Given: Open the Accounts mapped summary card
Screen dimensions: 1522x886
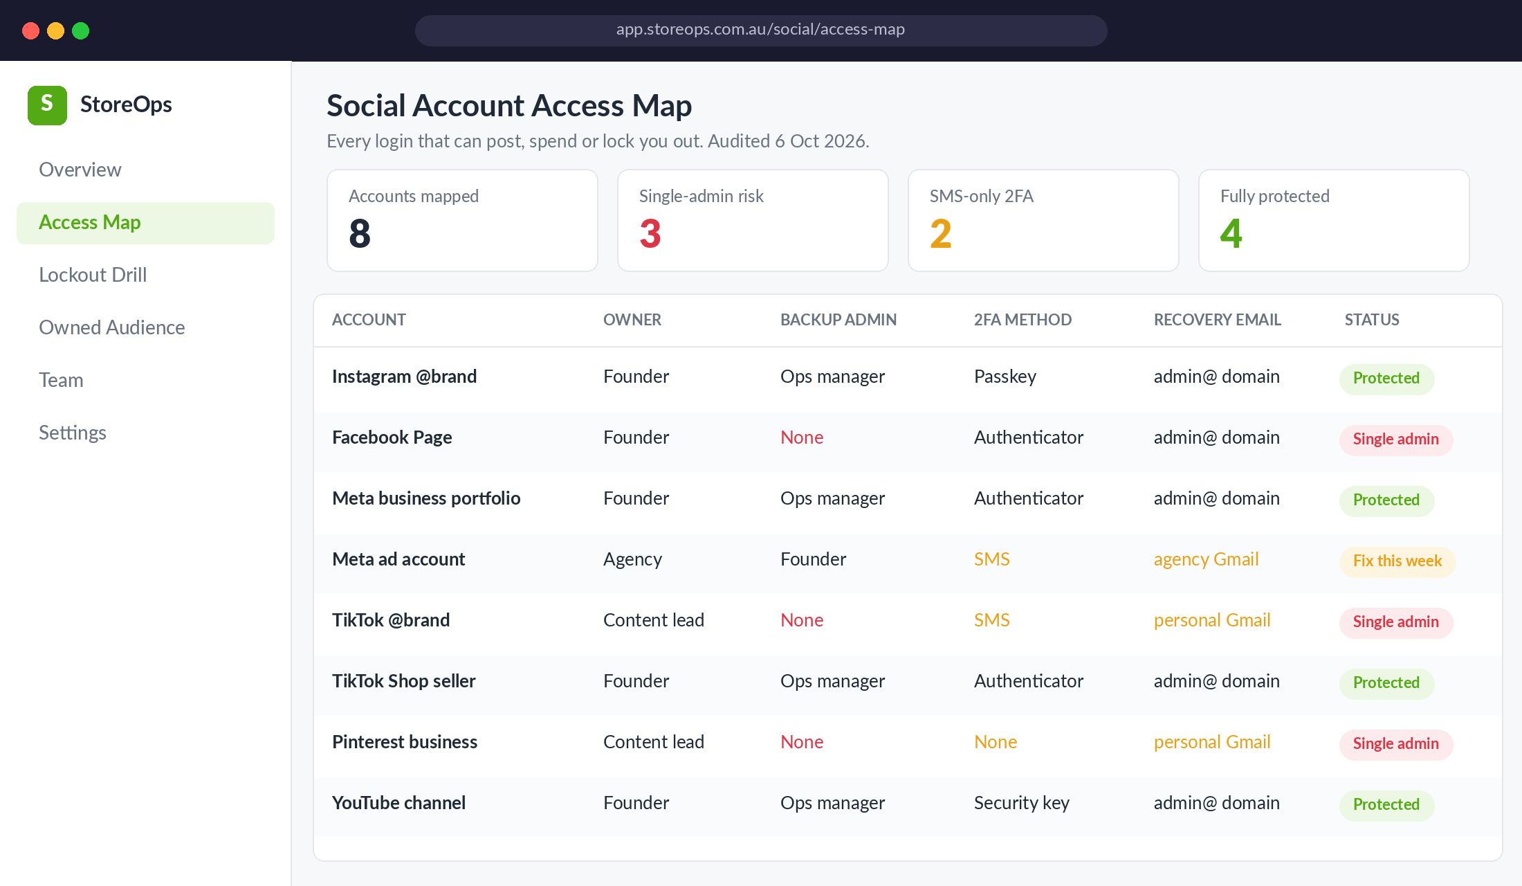Looking at the screenshot, I should click(x=462, y=220).
